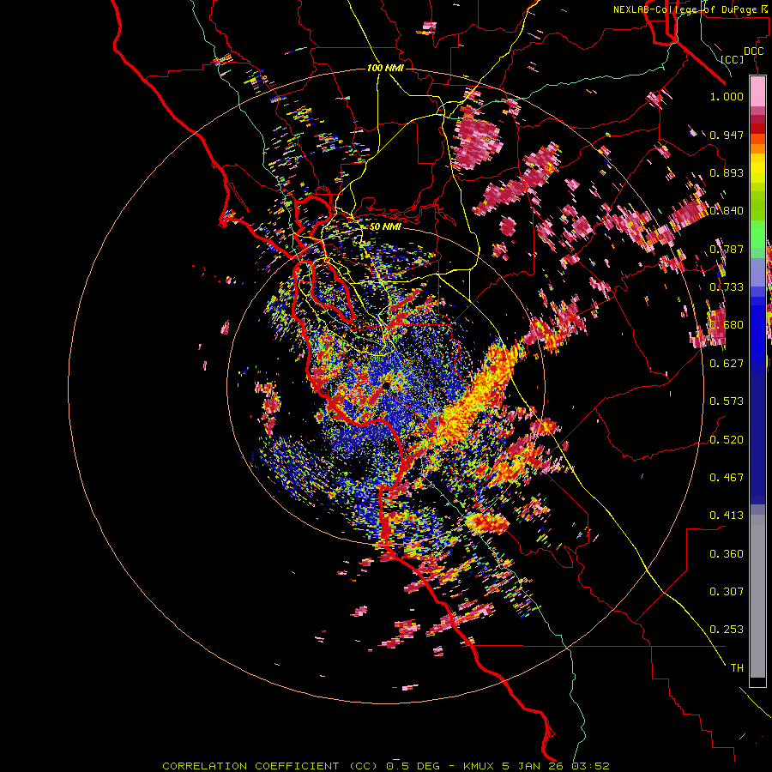The height and width of the screenshot is (772, 772).
Task: Click the [CC] units label
Action: pos(733,59)
